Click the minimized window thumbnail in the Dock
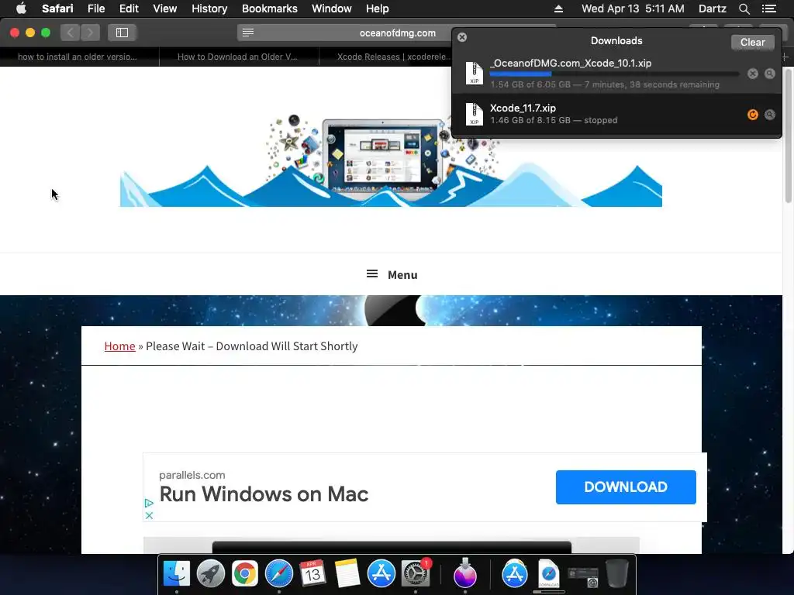 pyautogui.click(x=583, y=576)
